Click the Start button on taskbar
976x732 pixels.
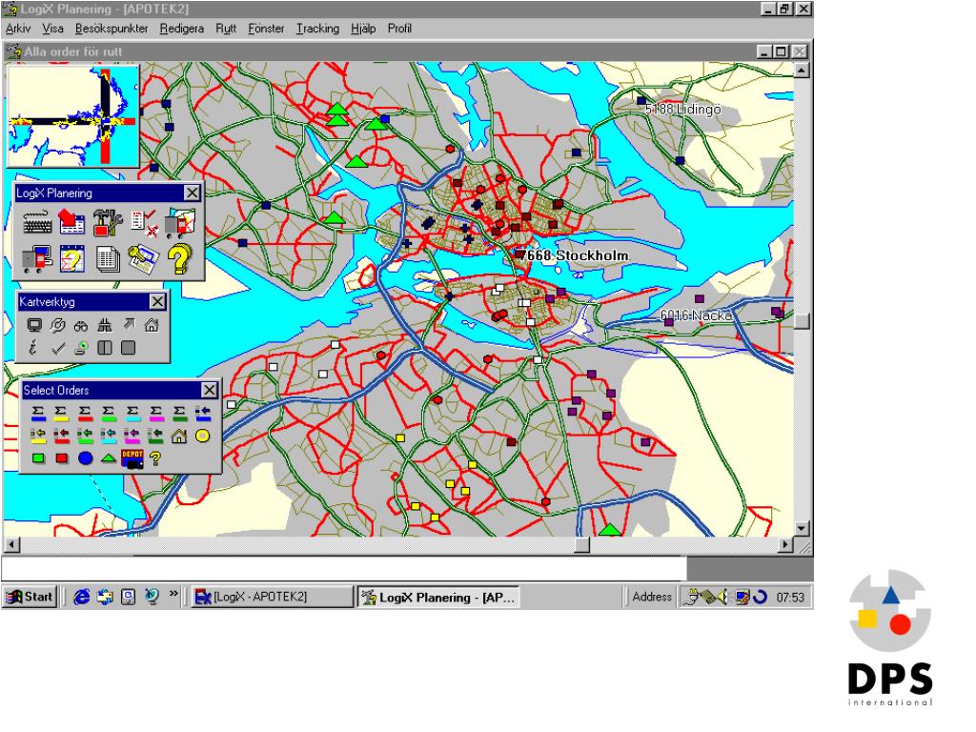click(30, 597)
